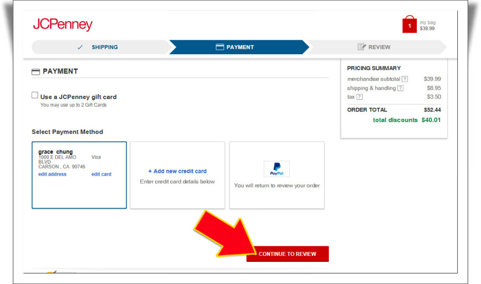Click 'Enter credit card details below' text
The width and height of the screenshot is (481, 284).
point(177,182)
